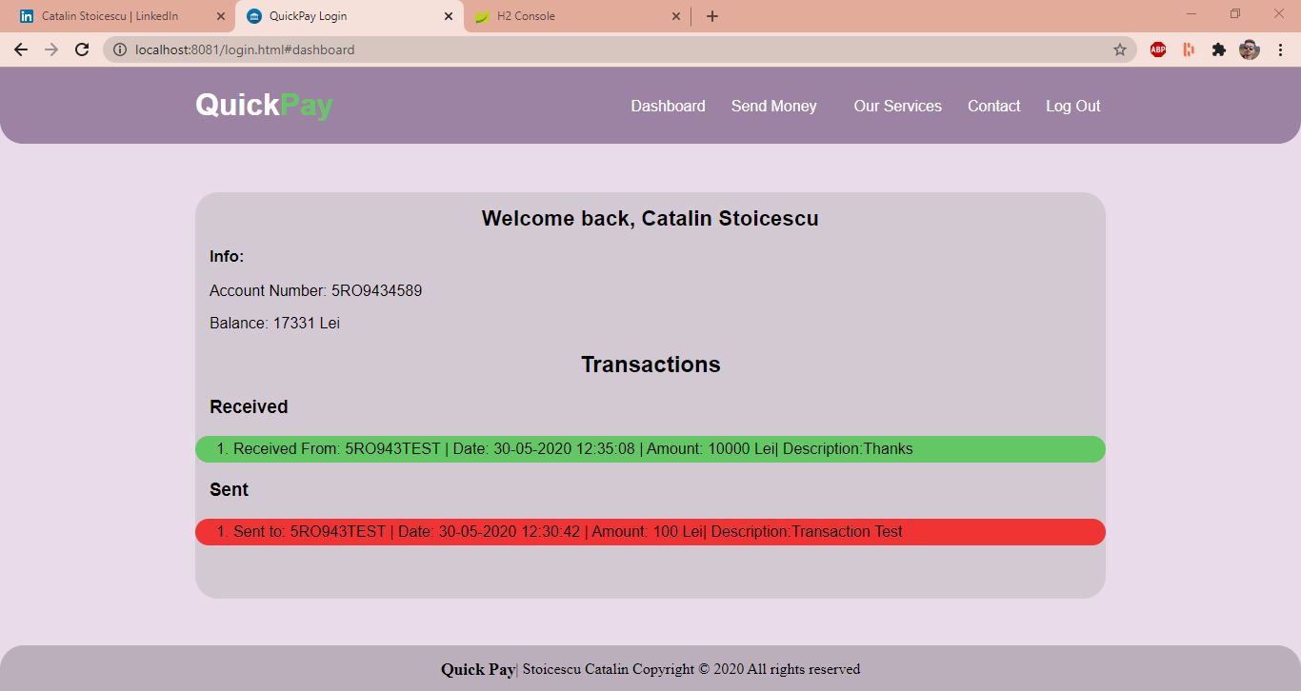Close the Catalin Stoicescu LinkedIn tab
The height and width of the screenshot is (691, 1301).
[x=221, y=16]
